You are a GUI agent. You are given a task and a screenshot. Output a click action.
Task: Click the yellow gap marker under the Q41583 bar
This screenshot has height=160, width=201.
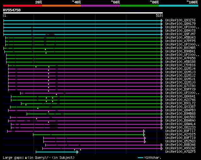[36, 119]
